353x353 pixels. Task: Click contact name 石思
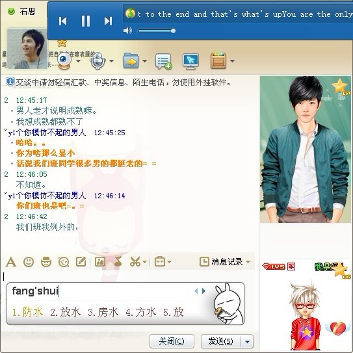coord(27,11)
